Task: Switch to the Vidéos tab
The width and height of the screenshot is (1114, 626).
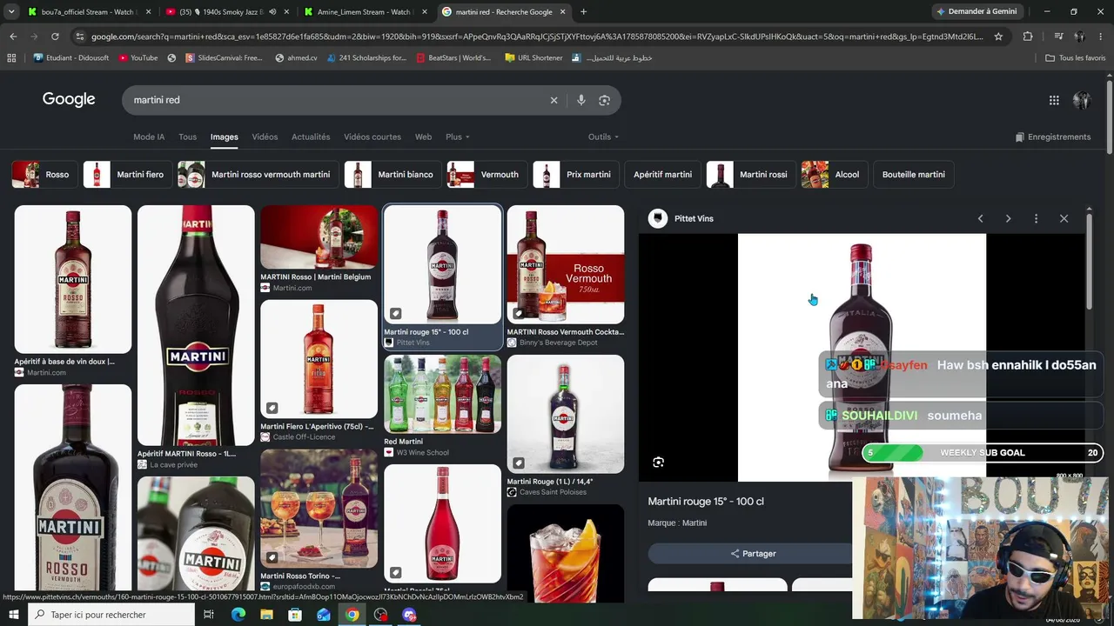Action: pyautogui.click(x=265, y=137)
